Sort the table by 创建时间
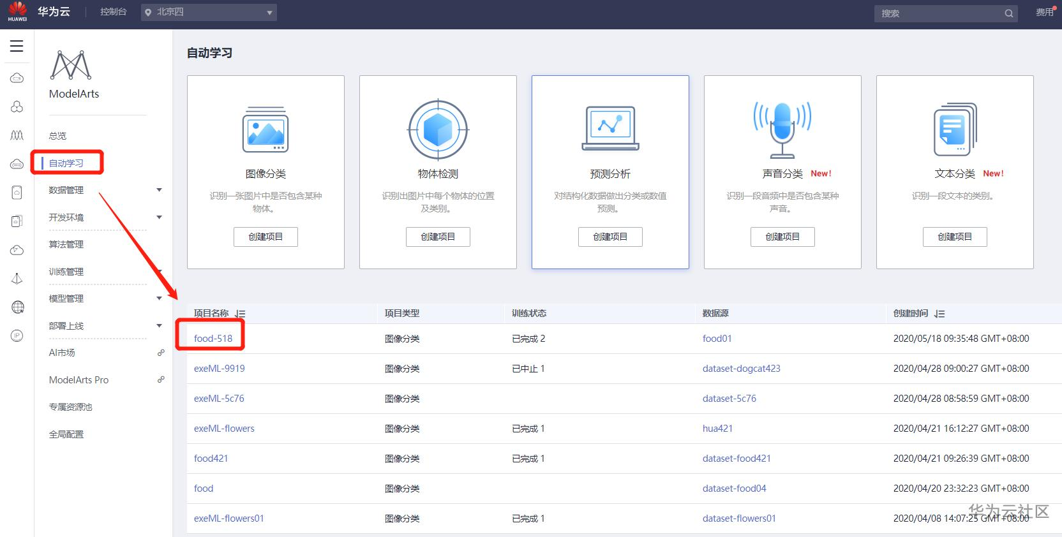 coord(939,314)
